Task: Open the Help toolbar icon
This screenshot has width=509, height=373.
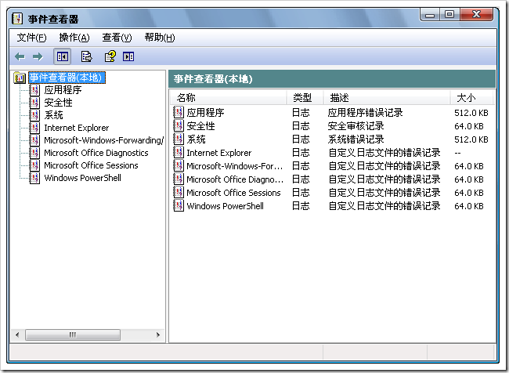Action: (x=110, y=56)
